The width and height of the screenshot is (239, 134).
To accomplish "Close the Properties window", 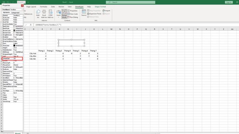I will click(22, 5).
